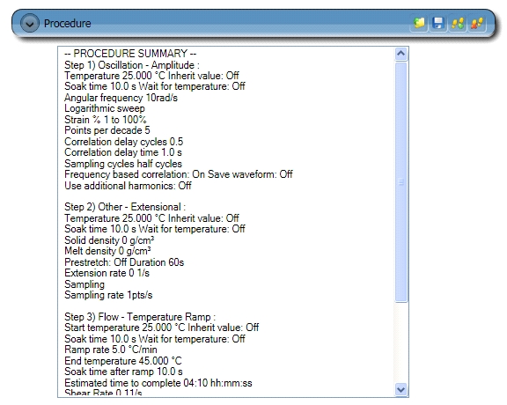Click empty scrollbar track below the thumb

pyautogui.click(x=401, y=342)
